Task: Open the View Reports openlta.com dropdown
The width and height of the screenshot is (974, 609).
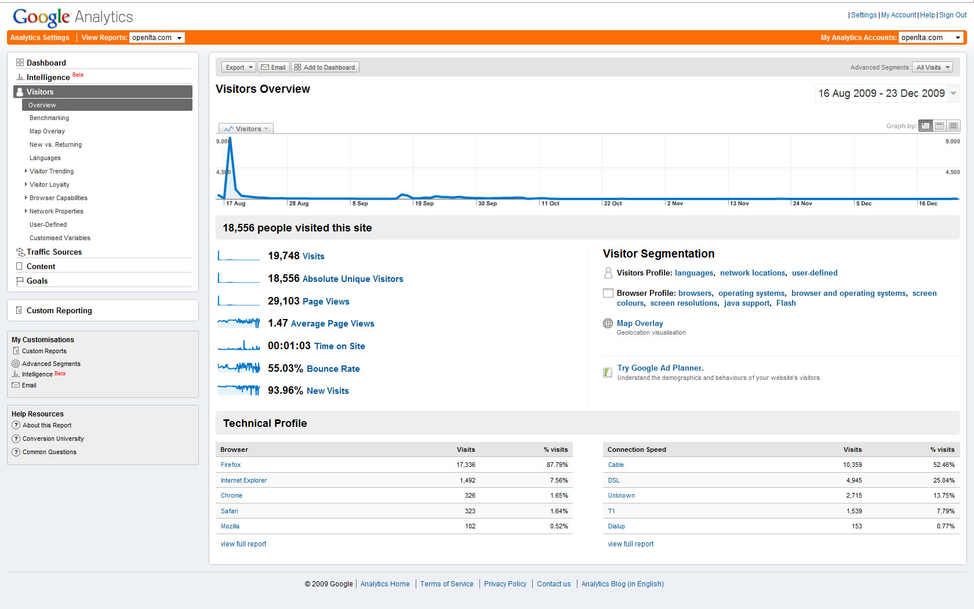Action: [157, 38]
